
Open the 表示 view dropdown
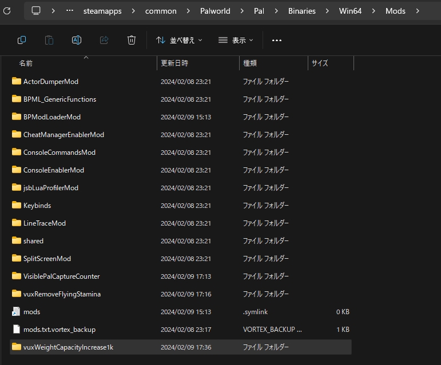(236, 40)
